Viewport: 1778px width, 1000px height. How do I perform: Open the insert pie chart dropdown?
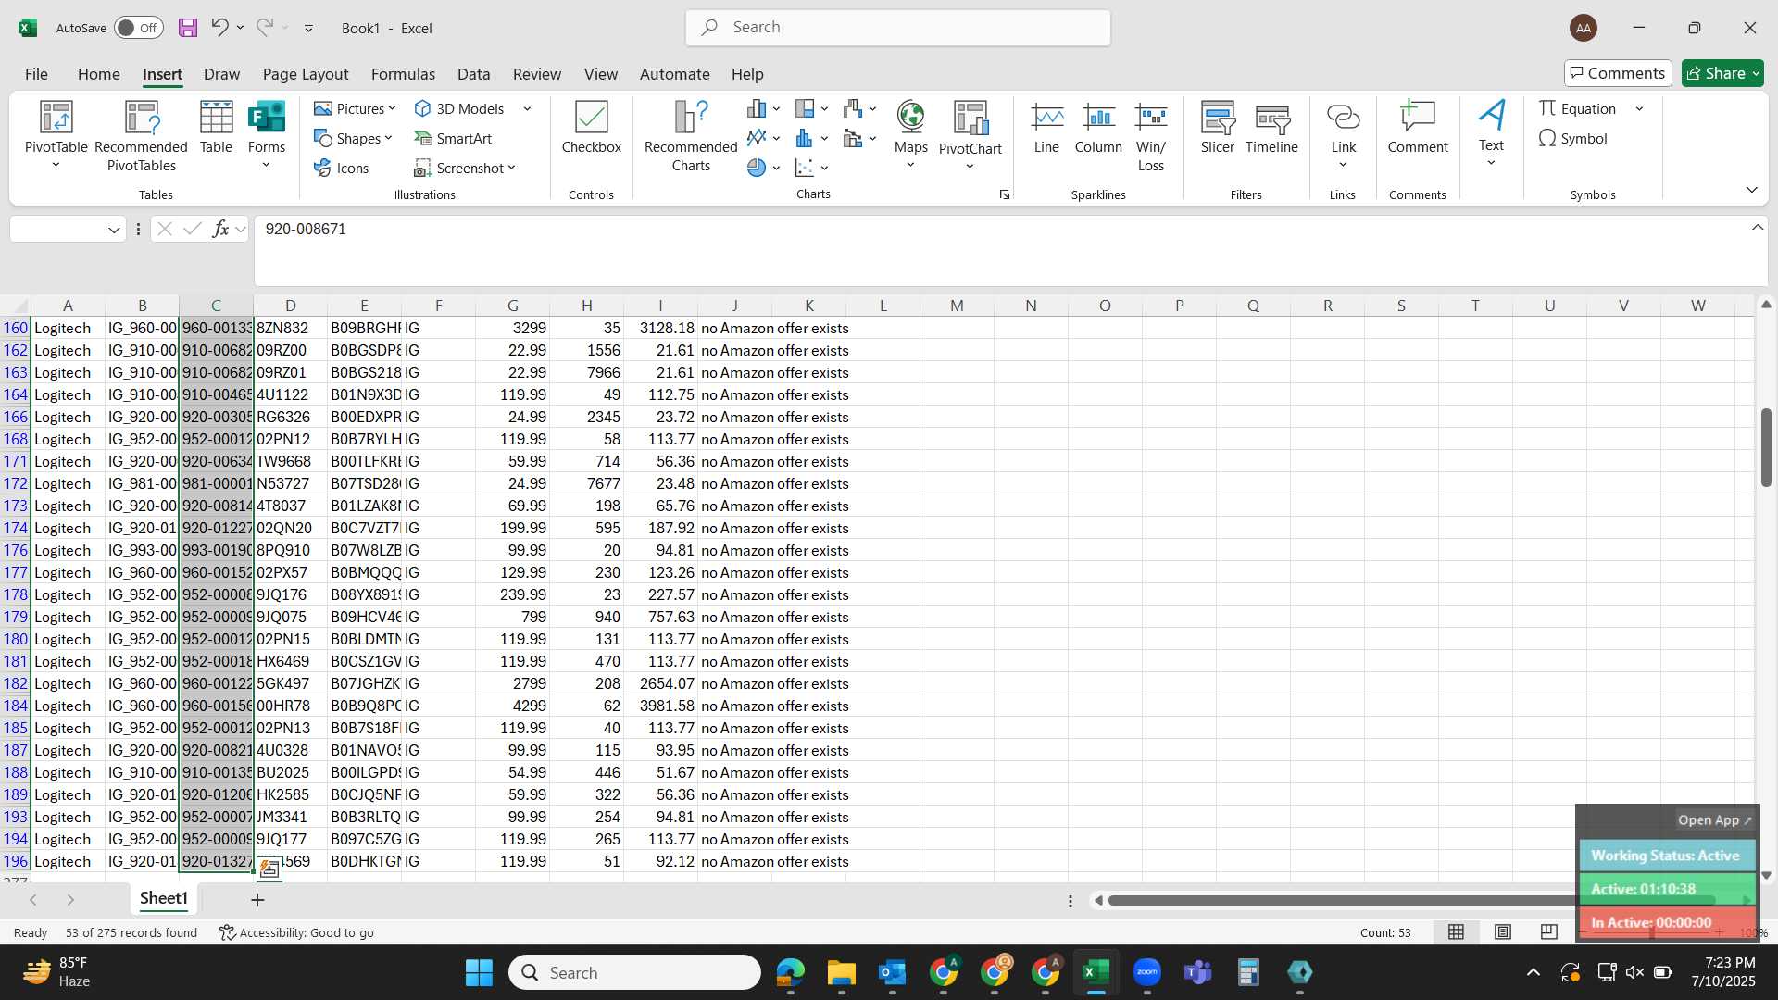point(776,168)
